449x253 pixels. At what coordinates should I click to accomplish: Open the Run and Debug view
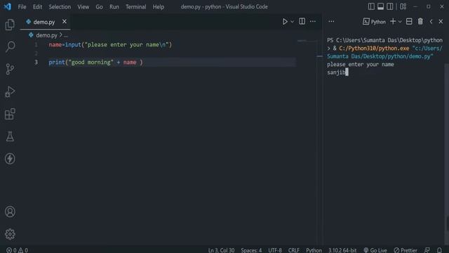click(x=10, y=91)
